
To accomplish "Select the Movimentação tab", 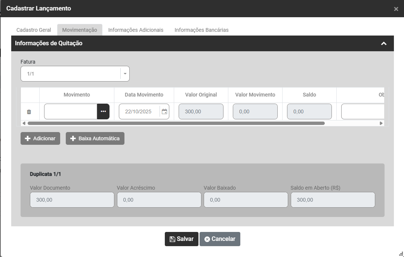I will click(80, 30).
